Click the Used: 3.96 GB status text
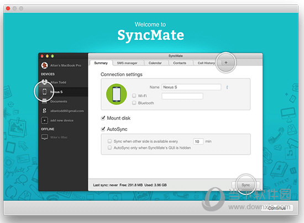 click(155, 185)
